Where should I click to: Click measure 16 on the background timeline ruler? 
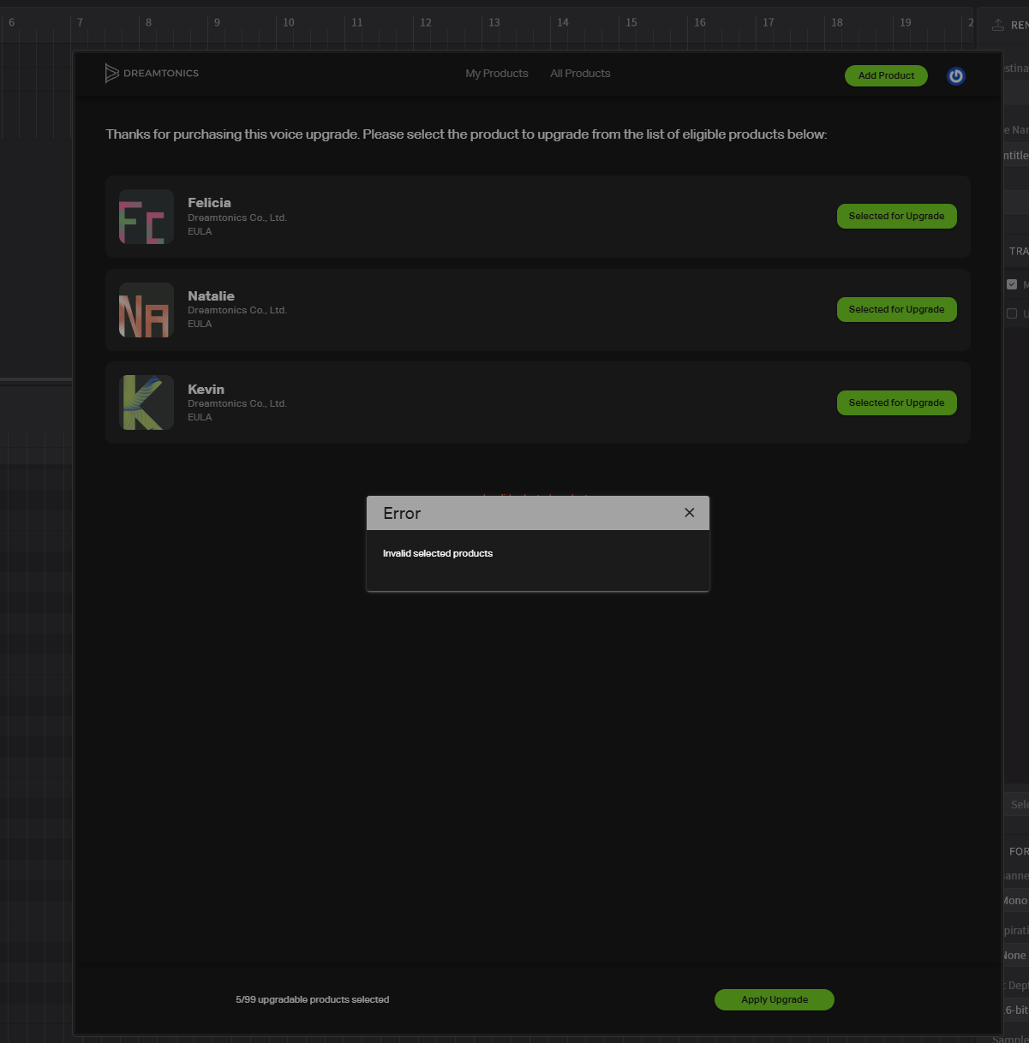pos(700,23)
